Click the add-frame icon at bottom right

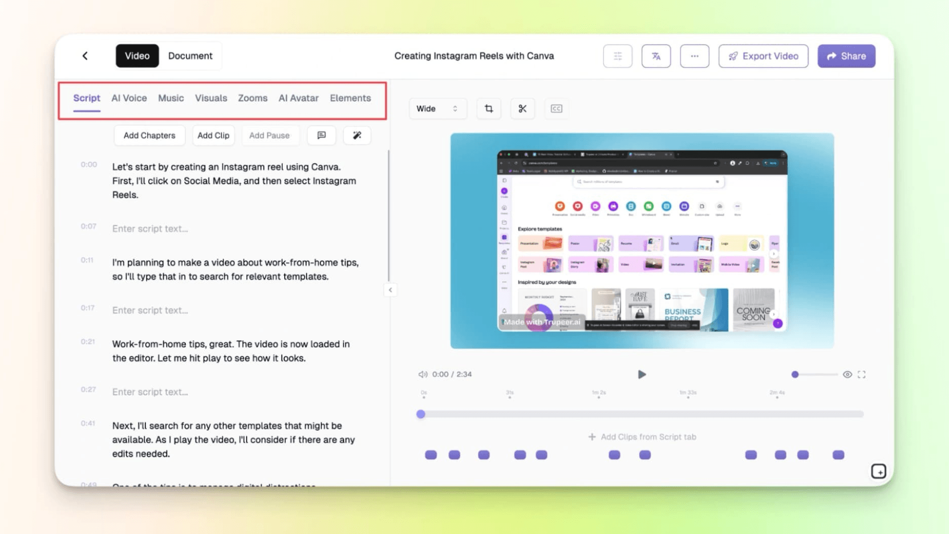click(878, 471)
